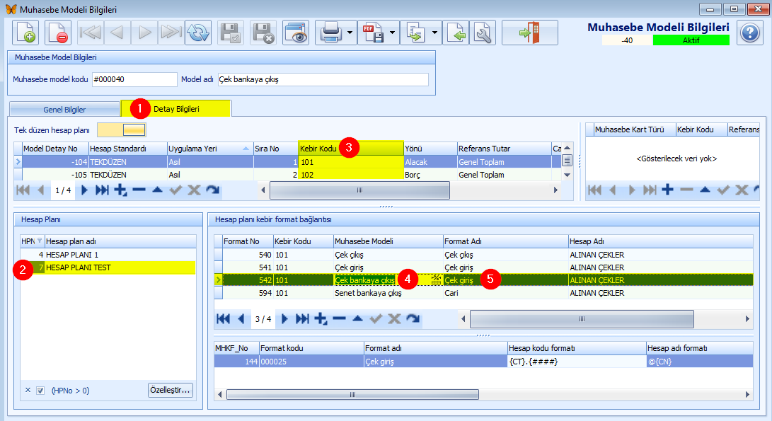Click the preview eye window icon
772x421 pixels.
295,33
